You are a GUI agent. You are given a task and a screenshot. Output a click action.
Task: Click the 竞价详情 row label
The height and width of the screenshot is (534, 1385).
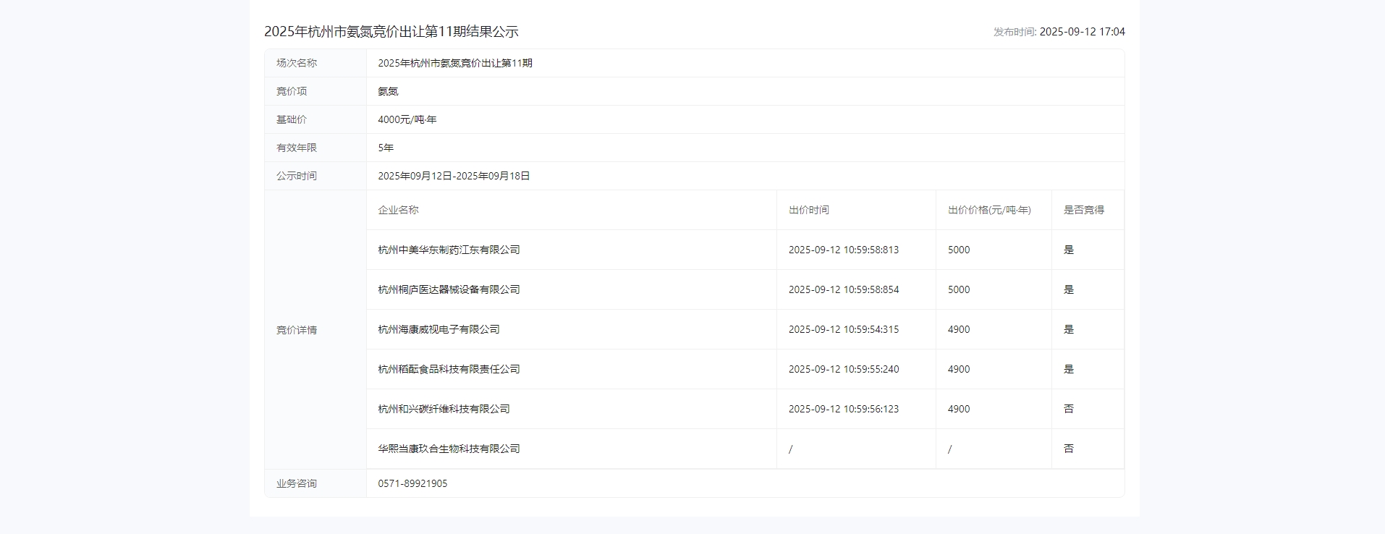tap(296, 330)
